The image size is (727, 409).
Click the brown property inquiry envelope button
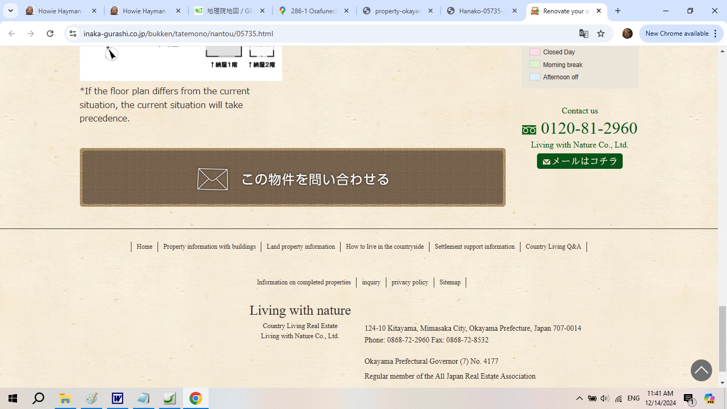coord(292,177)
